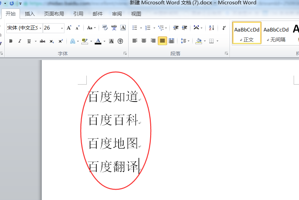
Task: Toggle Subscript formatting
Action: (x=52, y=41)
